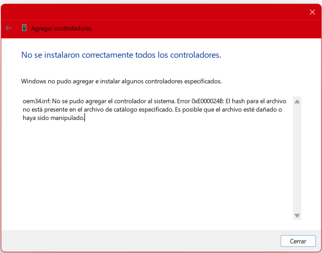322x253 pixels.
Task: Click the device icon beside Agregar controladores
Action: 24,28
